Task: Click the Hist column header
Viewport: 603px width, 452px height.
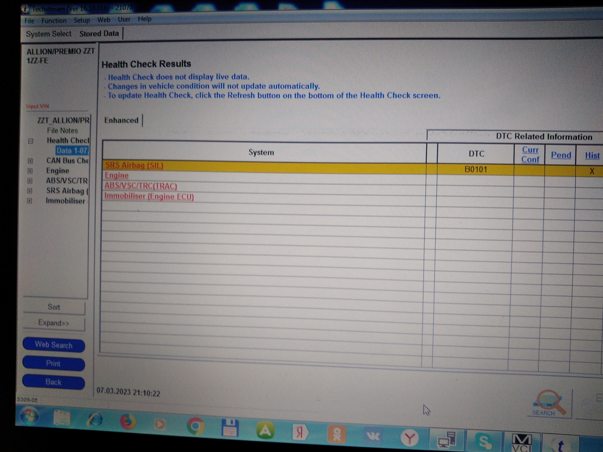Action: point(592,155)
